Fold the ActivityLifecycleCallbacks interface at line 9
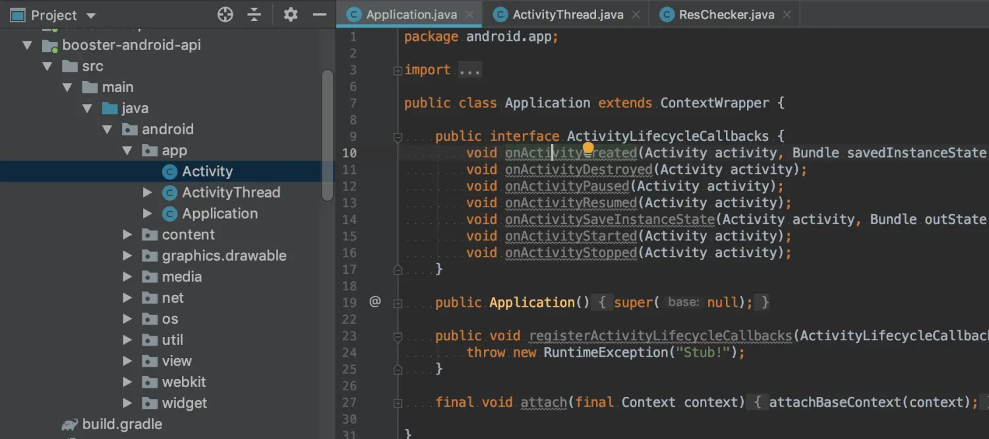989x439 pixels. [x=398, y=137]
